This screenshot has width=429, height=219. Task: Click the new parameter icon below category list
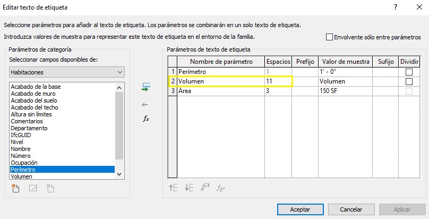tap(15, 187)
